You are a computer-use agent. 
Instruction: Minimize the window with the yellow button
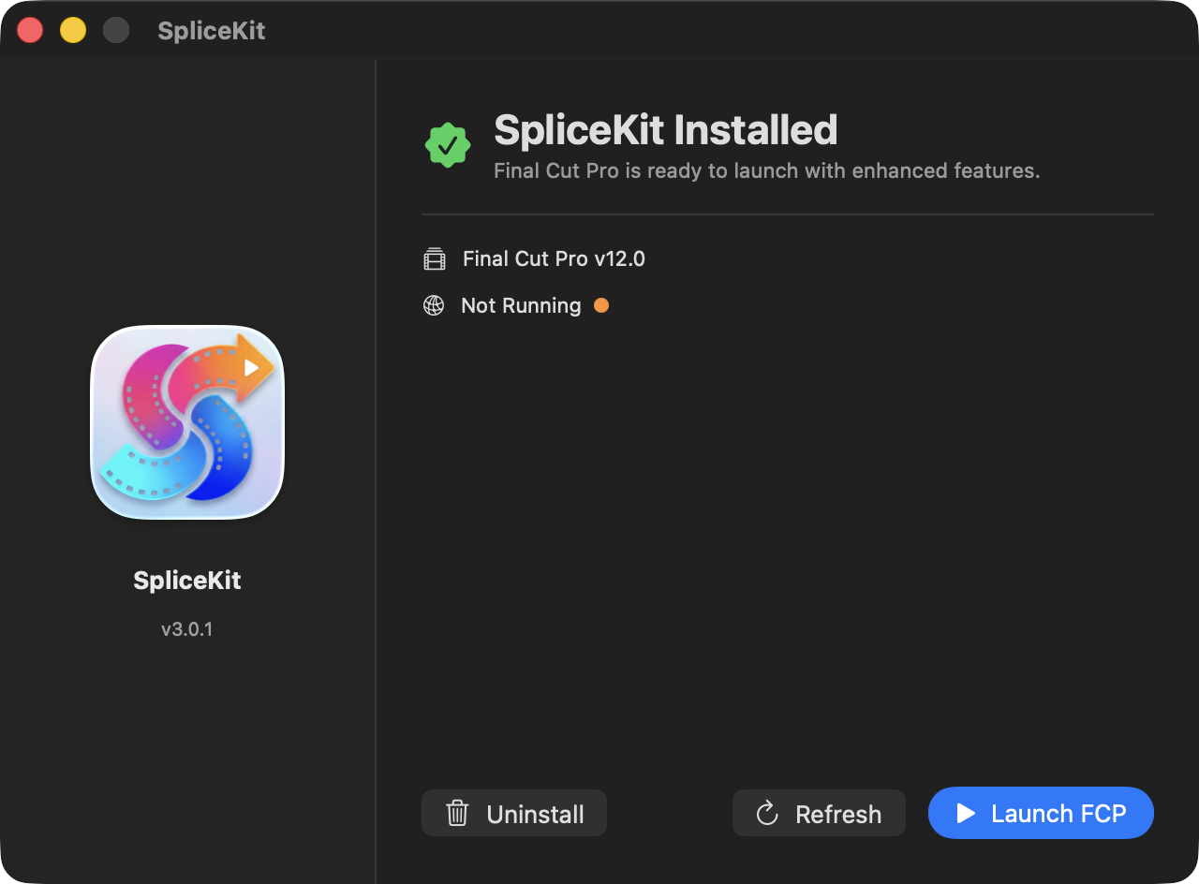tap(73, 31)
